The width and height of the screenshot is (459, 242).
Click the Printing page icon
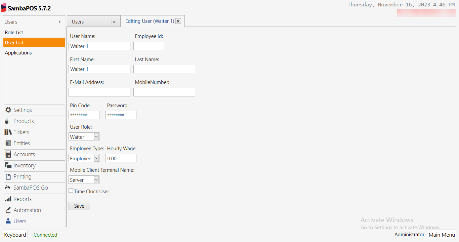7,176
